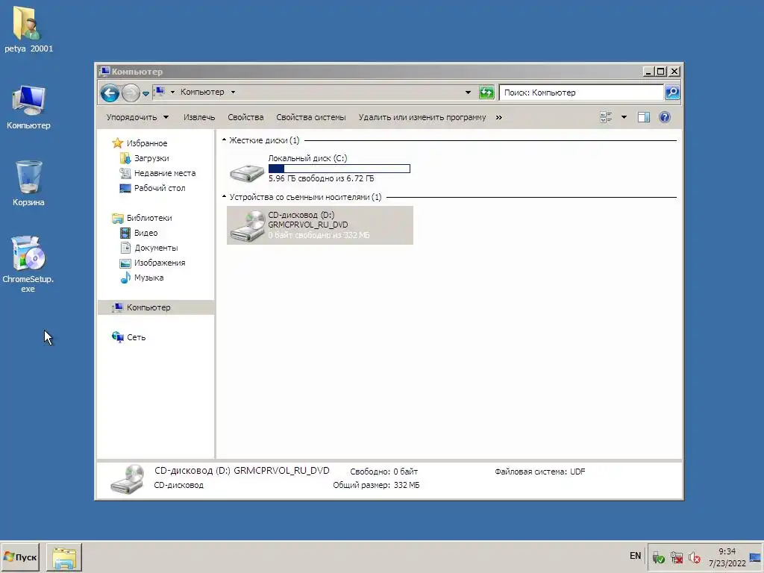Expand the arrow before Компьютер in the address bar
The image size is (764, 573).
pyautogui.click(x=172, y=92)
